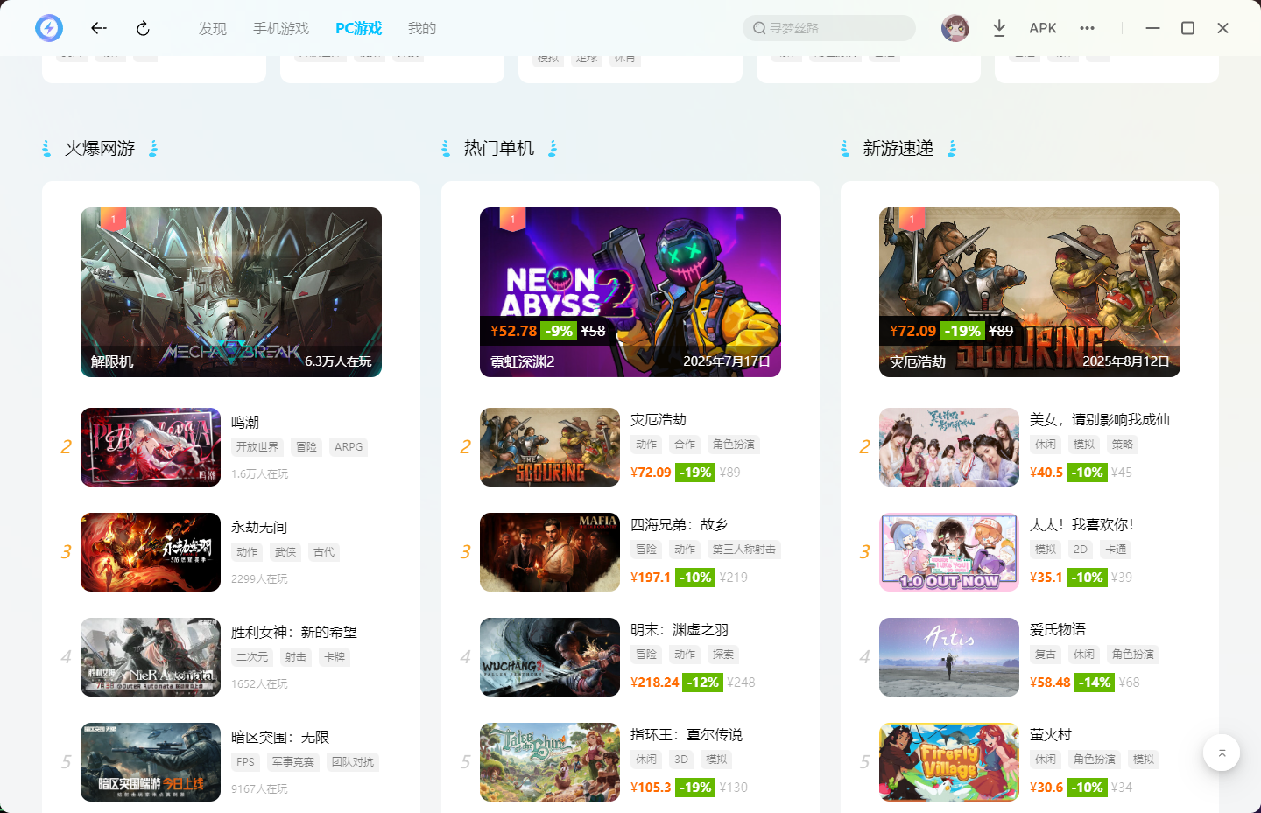This screenshot has width=1261, height=813.
Task: Switch to the 发现 tab
Action: (213, 28)
